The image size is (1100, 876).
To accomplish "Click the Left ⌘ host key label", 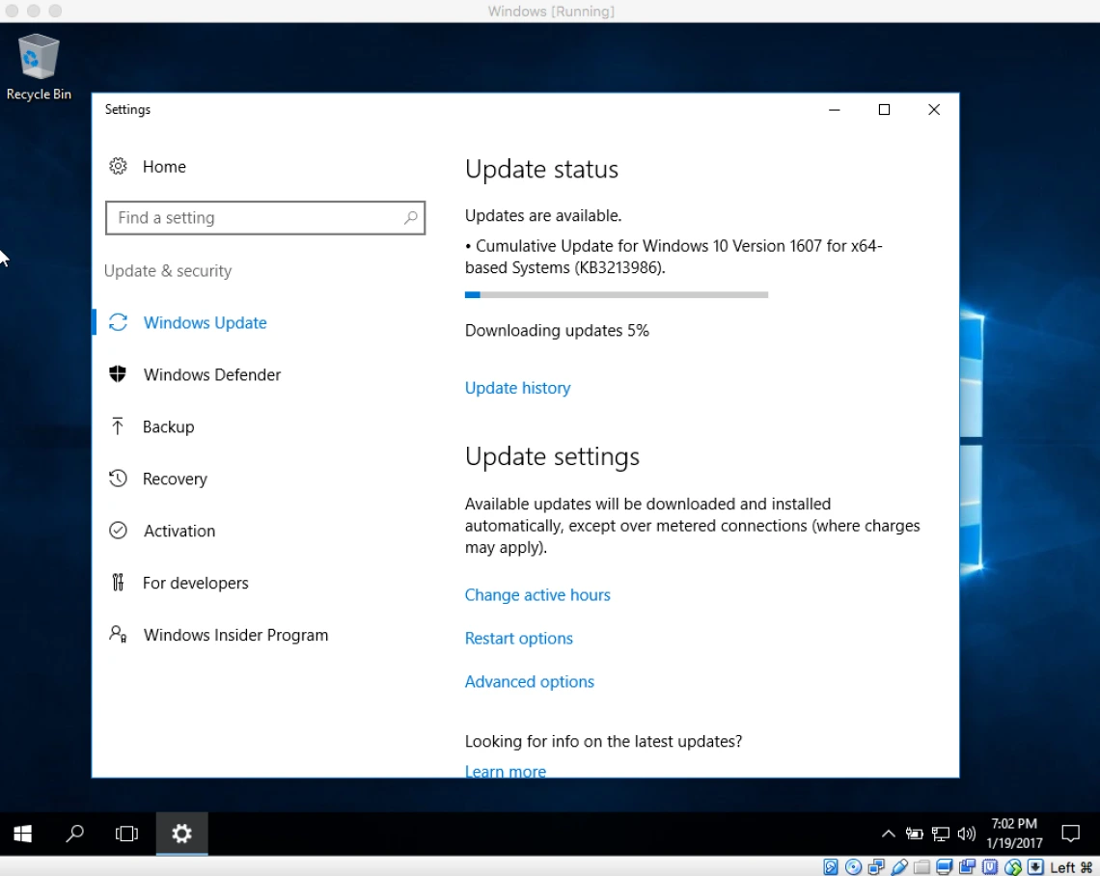I will (x=1070, y=867).
